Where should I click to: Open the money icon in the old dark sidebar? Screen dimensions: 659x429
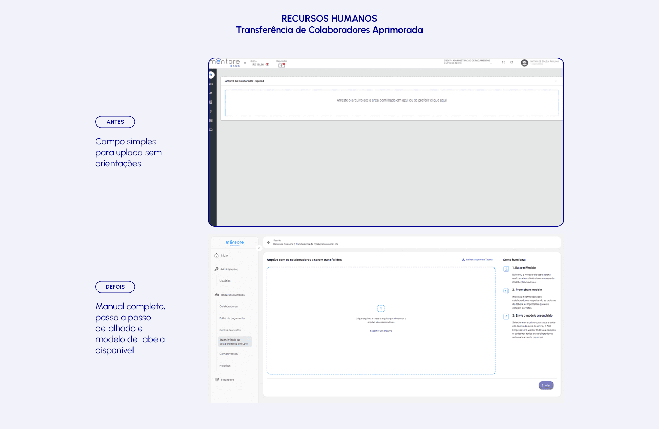click(x=211, y=84)
